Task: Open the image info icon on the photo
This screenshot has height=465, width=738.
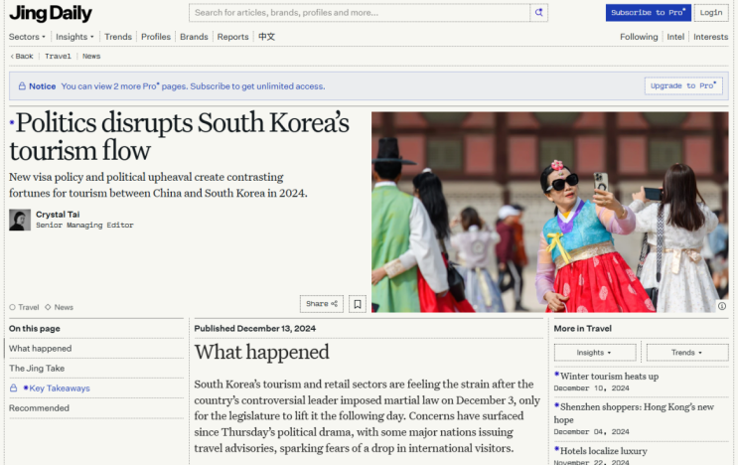Action: pyautogui.click(x=722, y=306)
